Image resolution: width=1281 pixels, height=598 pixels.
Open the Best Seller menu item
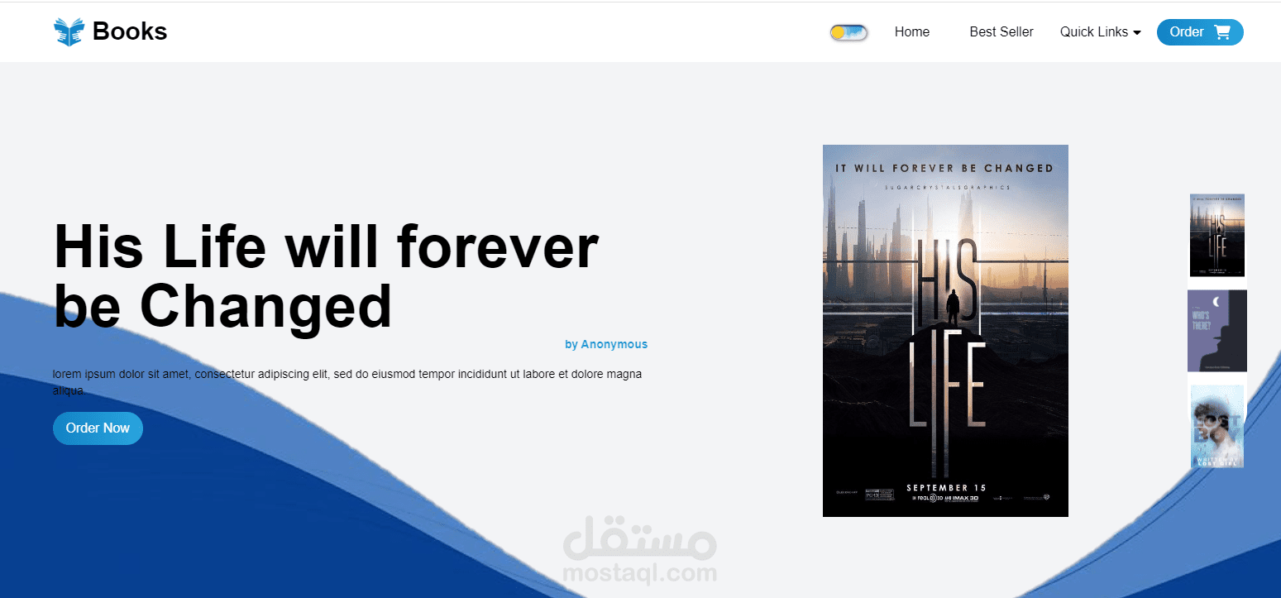point(1001,32)
